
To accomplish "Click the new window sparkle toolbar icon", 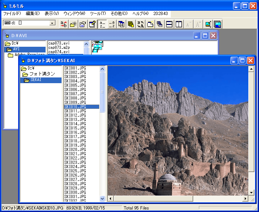I will point(150,24).
